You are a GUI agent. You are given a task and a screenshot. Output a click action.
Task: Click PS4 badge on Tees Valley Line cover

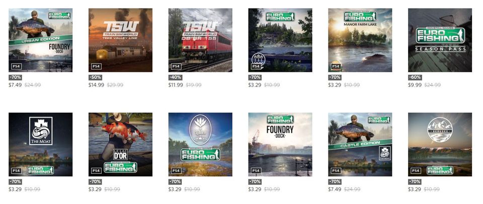tap(96, 66)
